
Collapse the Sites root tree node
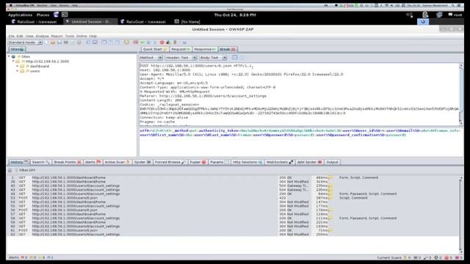click(x=9, y=56)
